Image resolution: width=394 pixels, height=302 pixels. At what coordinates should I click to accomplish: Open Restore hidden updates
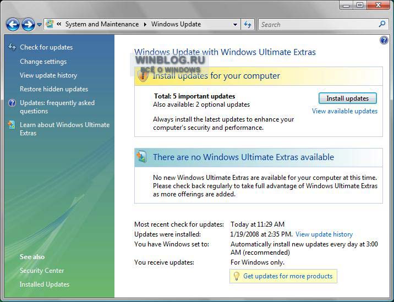tap(54, 89)
